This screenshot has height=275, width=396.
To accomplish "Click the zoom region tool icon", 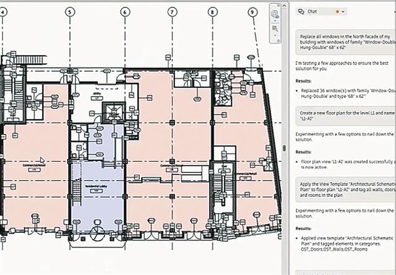I will [x=274, y=27].
